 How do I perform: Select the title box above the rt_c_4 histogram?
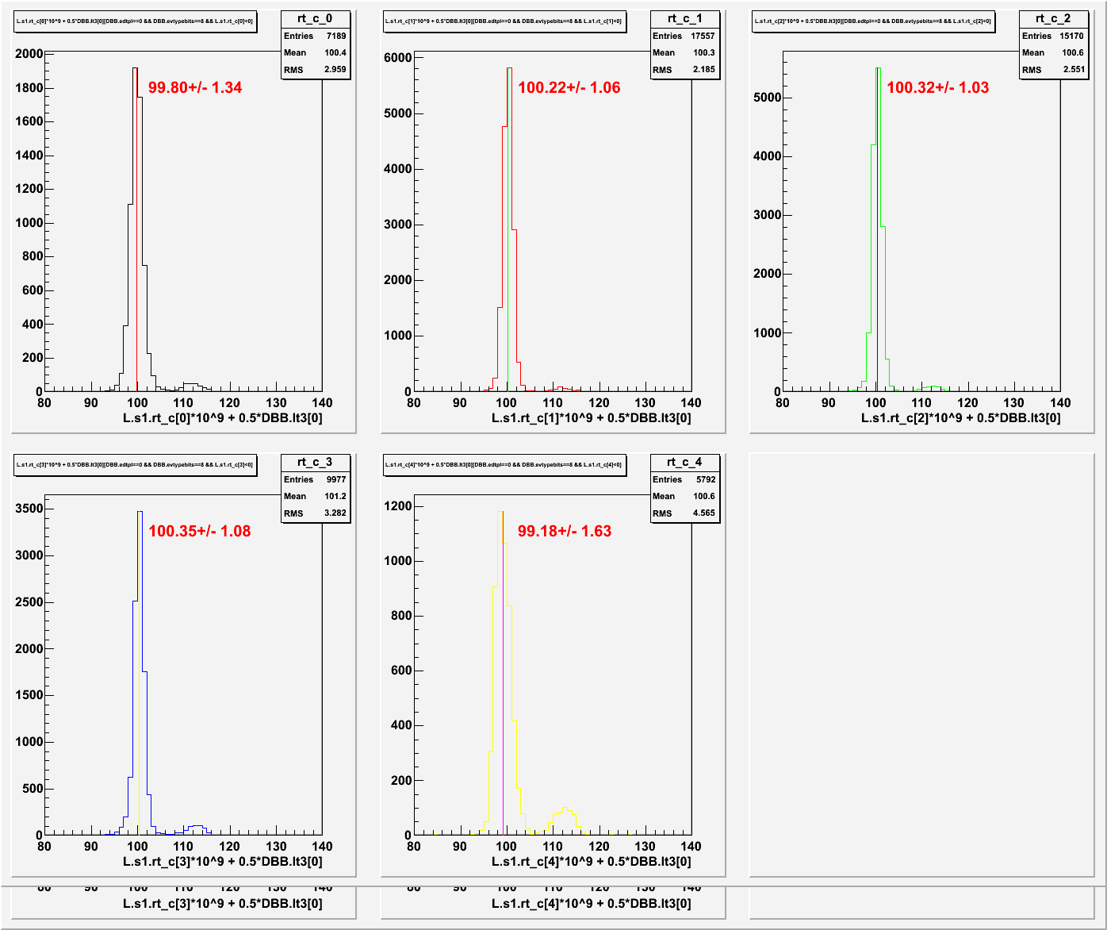(x=504, y=466)
